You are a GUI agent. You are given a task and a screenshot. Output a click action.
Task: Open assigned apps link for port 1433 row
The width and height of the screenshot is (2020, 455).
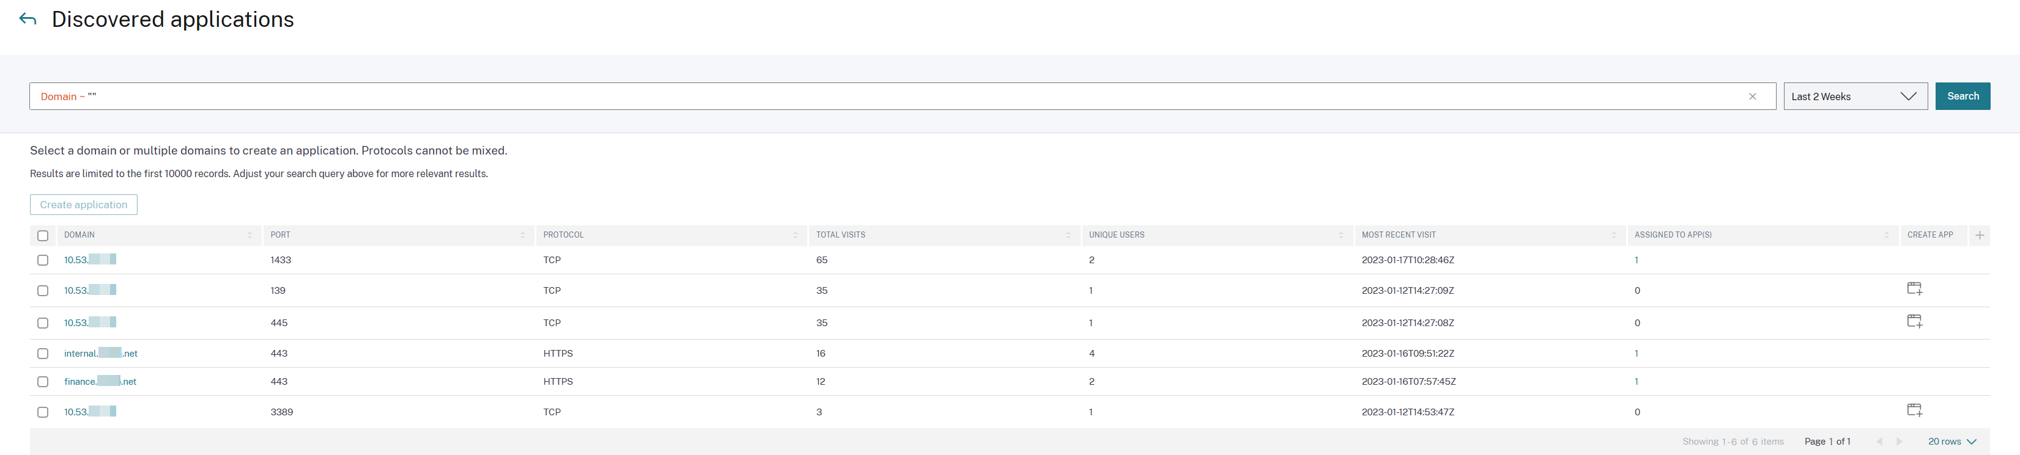[1637, 260]
